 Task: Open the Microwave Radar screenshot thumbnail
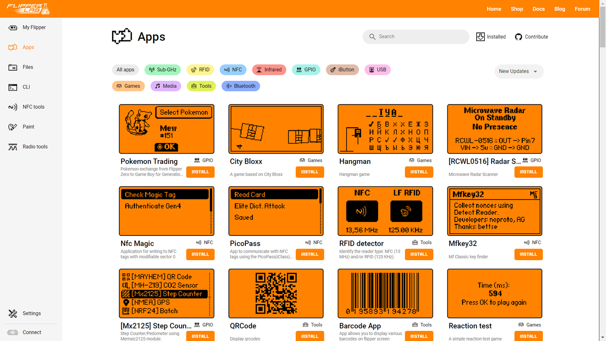click(495, 129)
